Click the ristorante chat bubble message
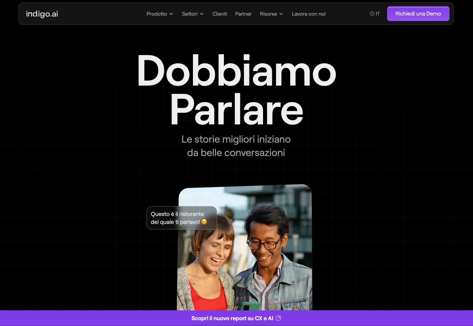Viewport: 473px width, 326px height. pos(181,218)
